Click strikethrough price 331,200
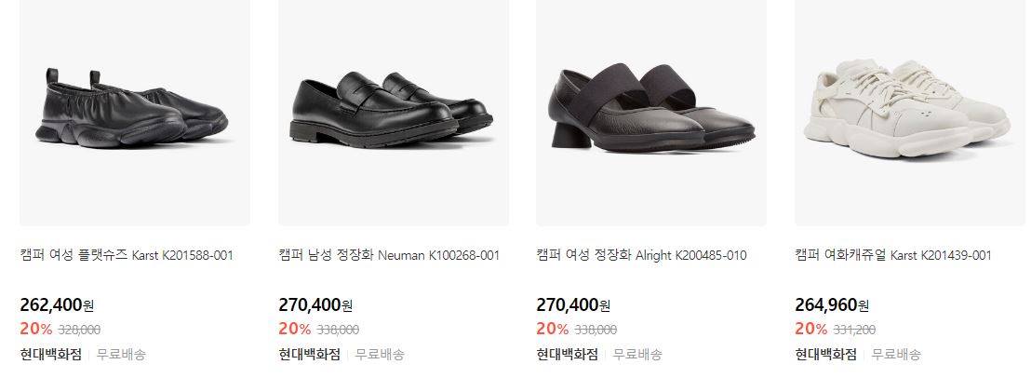 [854, 330]
